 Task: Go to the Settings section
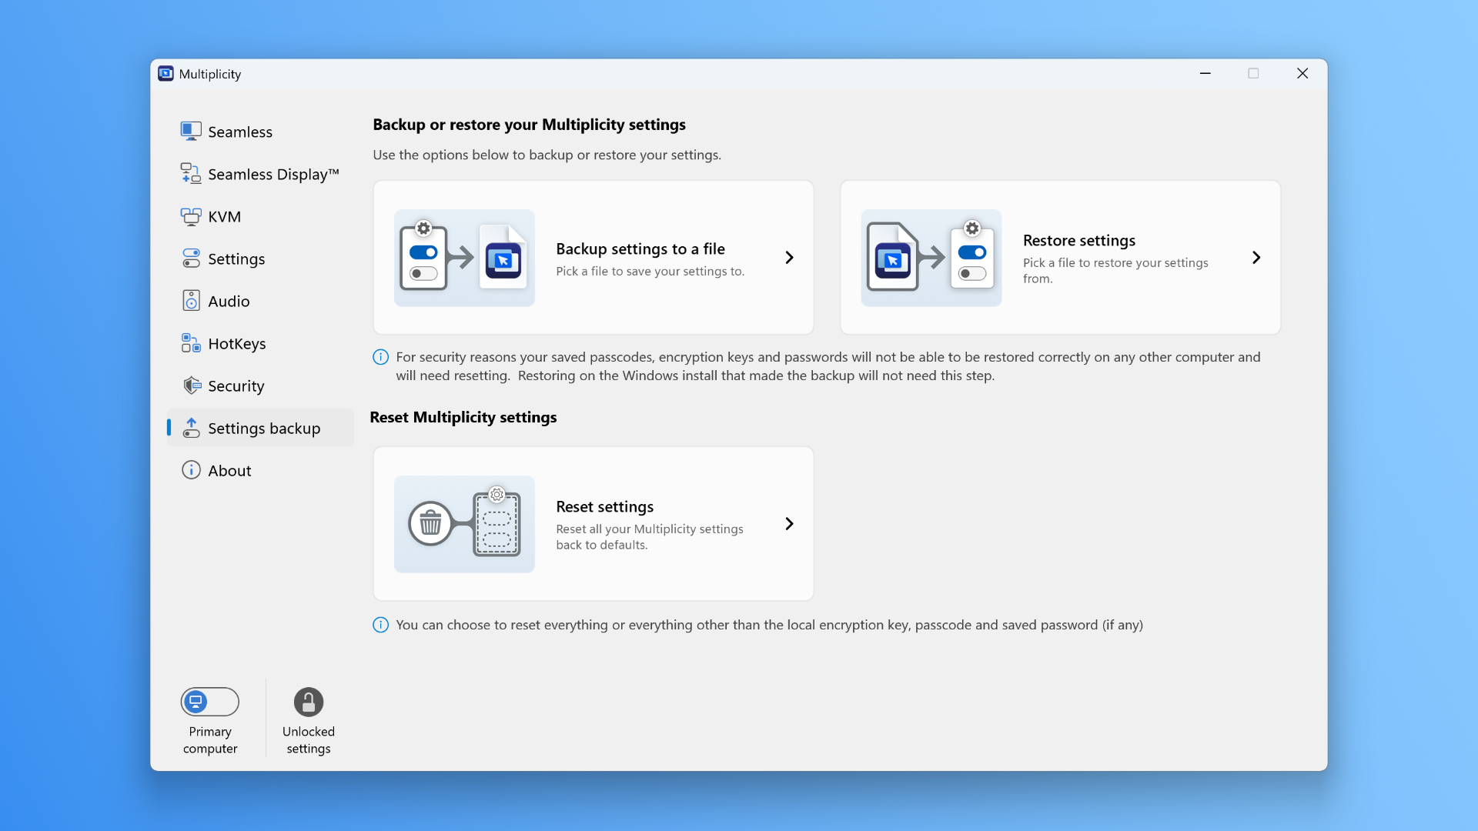point(260,259)
